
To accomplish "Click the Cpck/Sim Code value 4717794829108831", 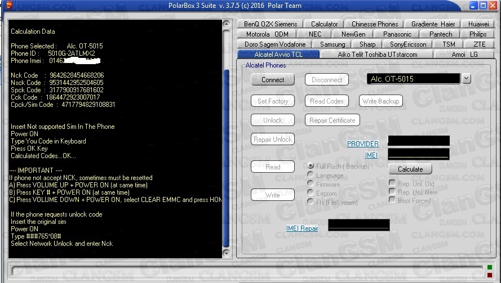I will point(88,105).
